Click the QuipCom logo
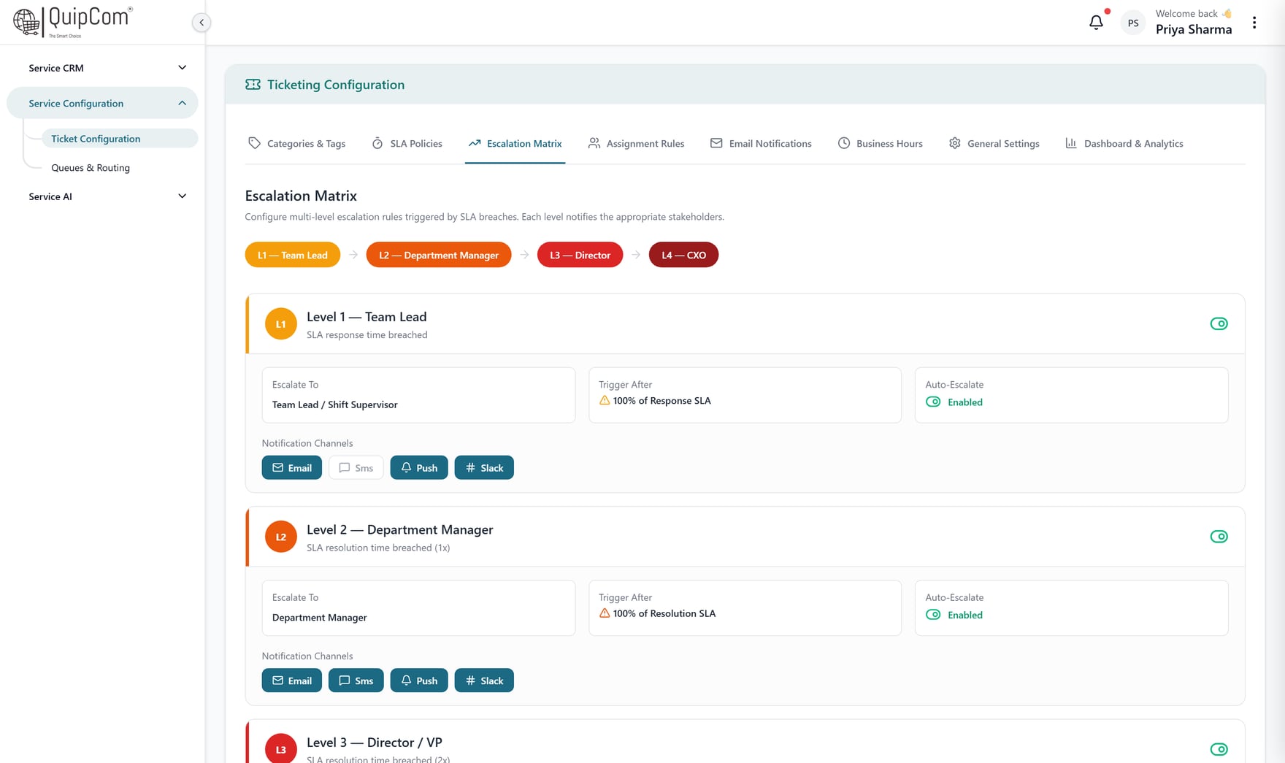Viewport: 1285px width, 763px height. [72, 22]
